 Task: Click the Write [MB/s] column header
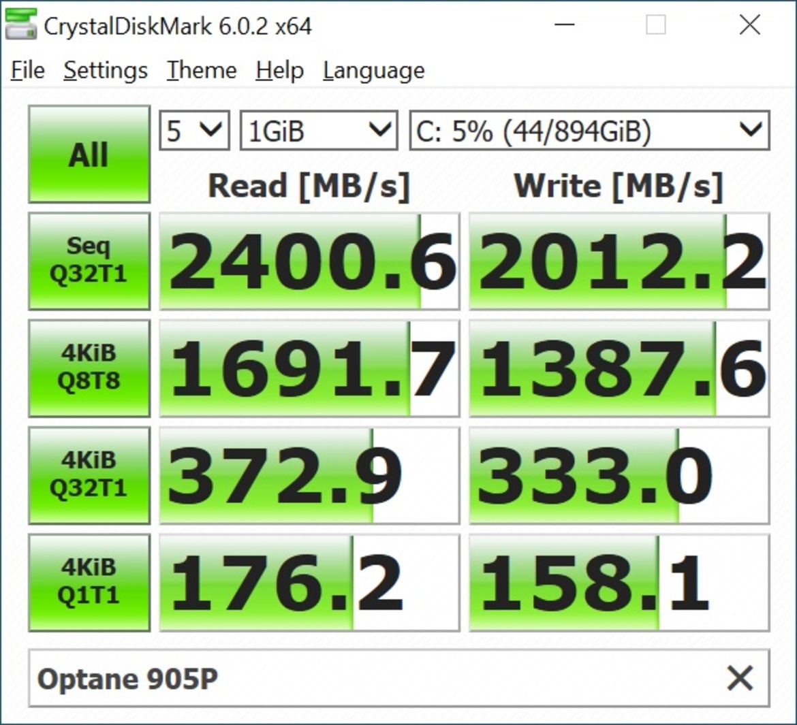tap(619, 186)
